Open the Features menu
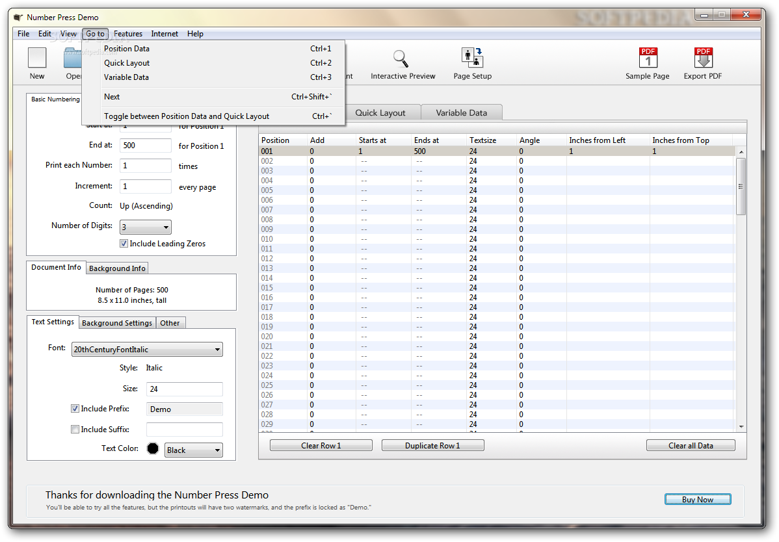This screenshot has height=542, width=779. click(128, 34)
